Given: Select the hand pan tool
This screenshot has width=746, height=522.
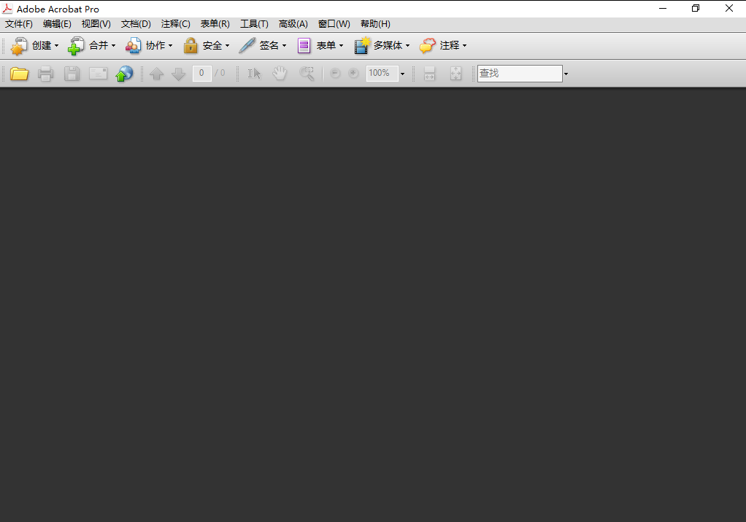Looking at the screenshot, I should point(280,73).
